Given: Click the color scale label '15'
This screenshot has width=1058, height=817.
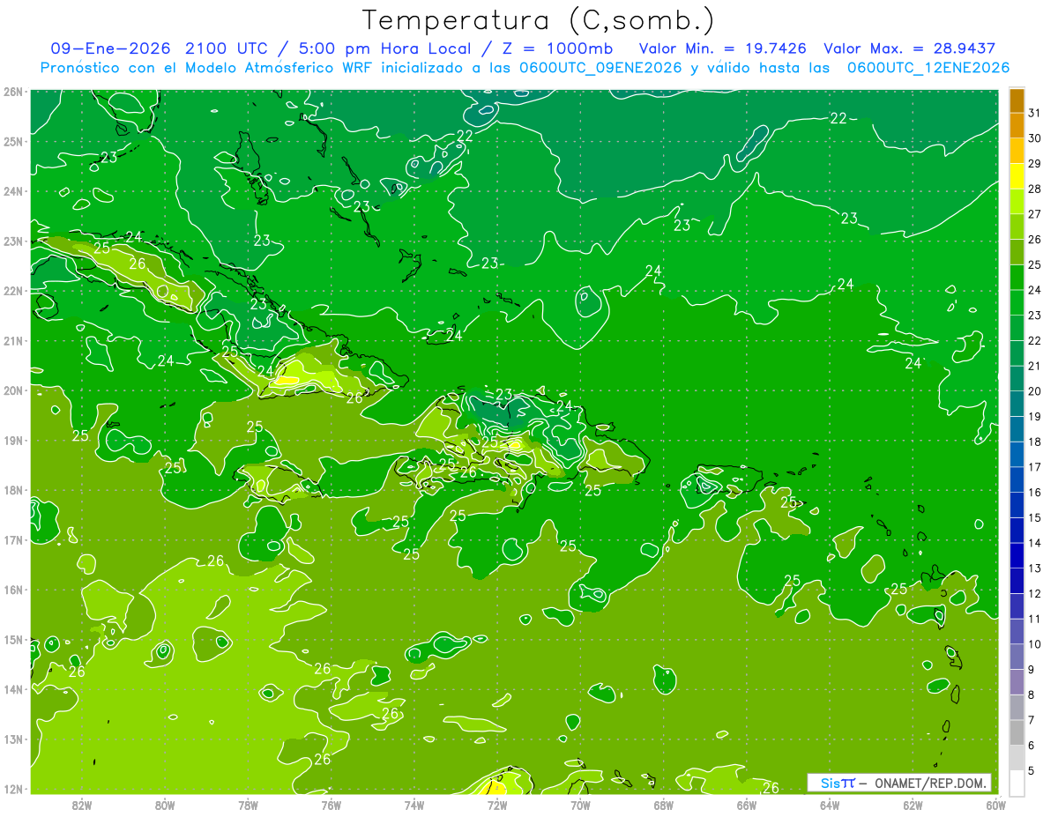Looking at the screenshot, I should click(1035, 517).
